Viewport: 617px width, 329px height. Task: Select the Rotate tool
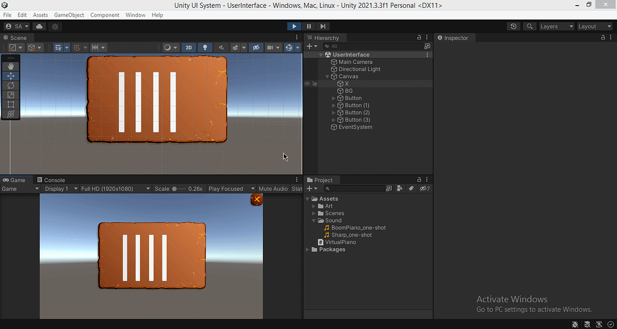pos(10,85)
